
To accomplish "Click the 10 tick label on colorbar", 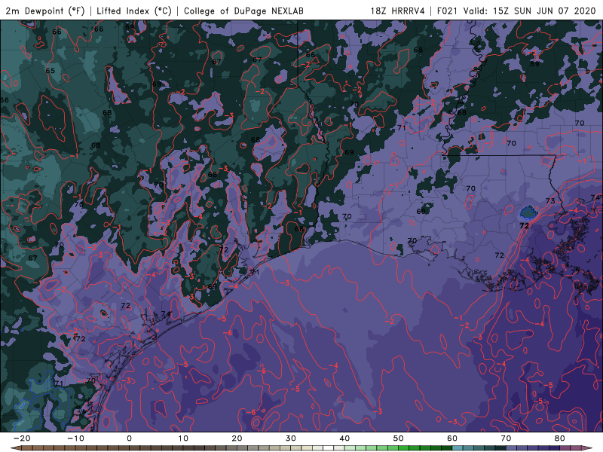I will coord(183,438).
